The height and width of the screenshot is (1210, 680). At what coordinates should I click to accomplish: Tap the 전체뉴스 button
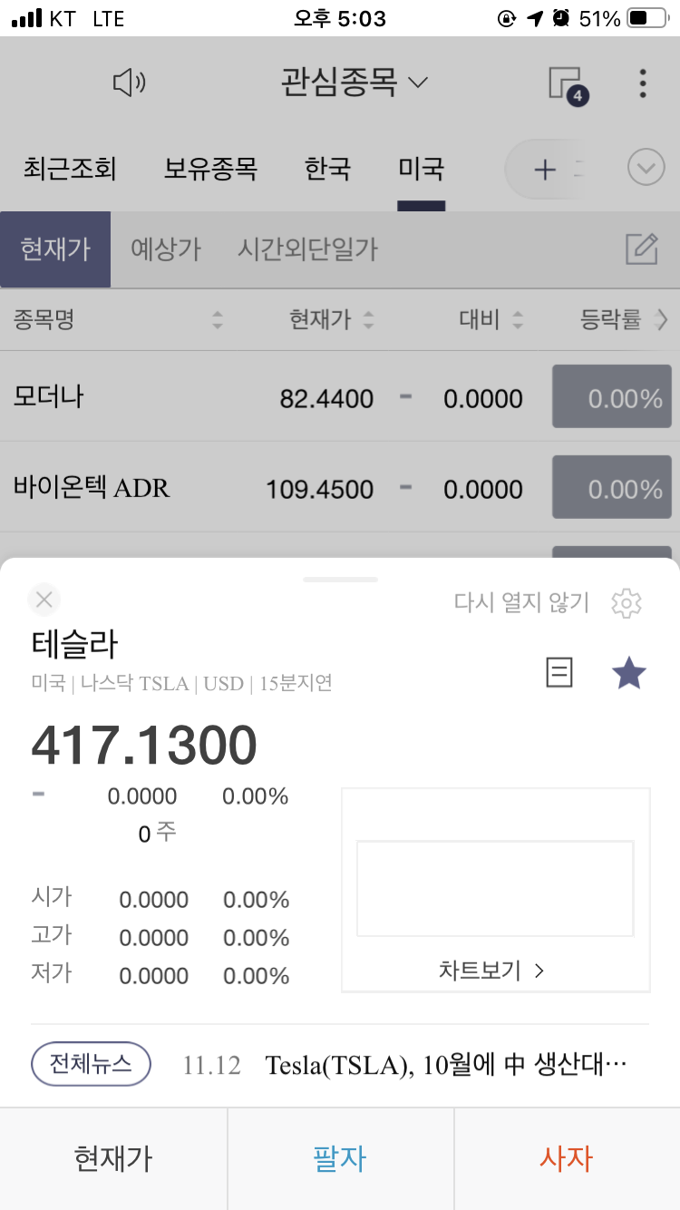click(91, 1064)
